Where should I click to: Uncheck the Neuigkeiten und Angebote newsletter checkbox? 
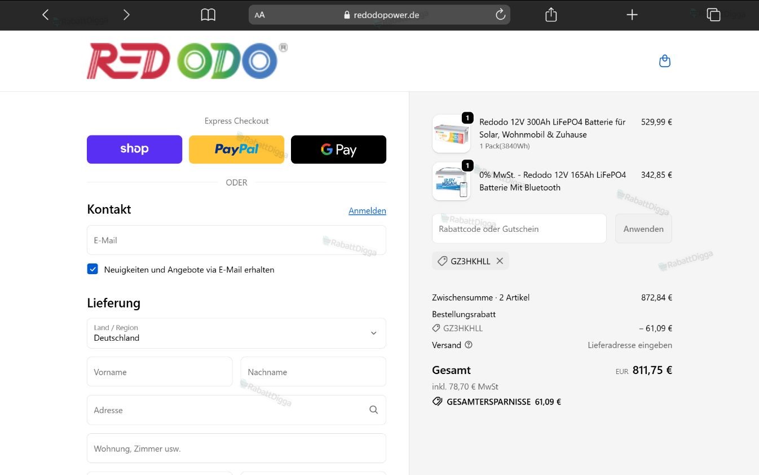coord(92,269)
